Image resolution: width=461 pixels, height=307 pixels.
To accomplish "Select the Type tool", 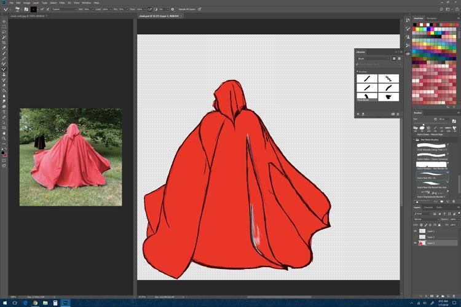I will pos(4,112).
